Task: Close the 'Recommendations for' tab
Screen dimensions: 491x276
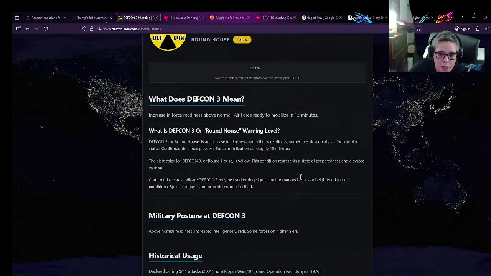Action: [x=65, y=18]
